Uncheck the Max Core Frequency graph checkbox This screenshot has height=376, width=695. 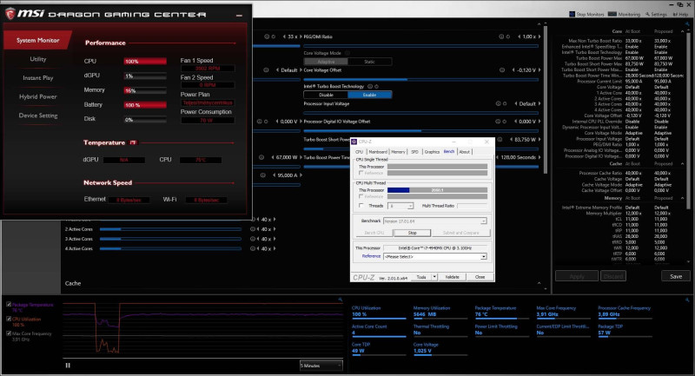click(x=9, y=333)
